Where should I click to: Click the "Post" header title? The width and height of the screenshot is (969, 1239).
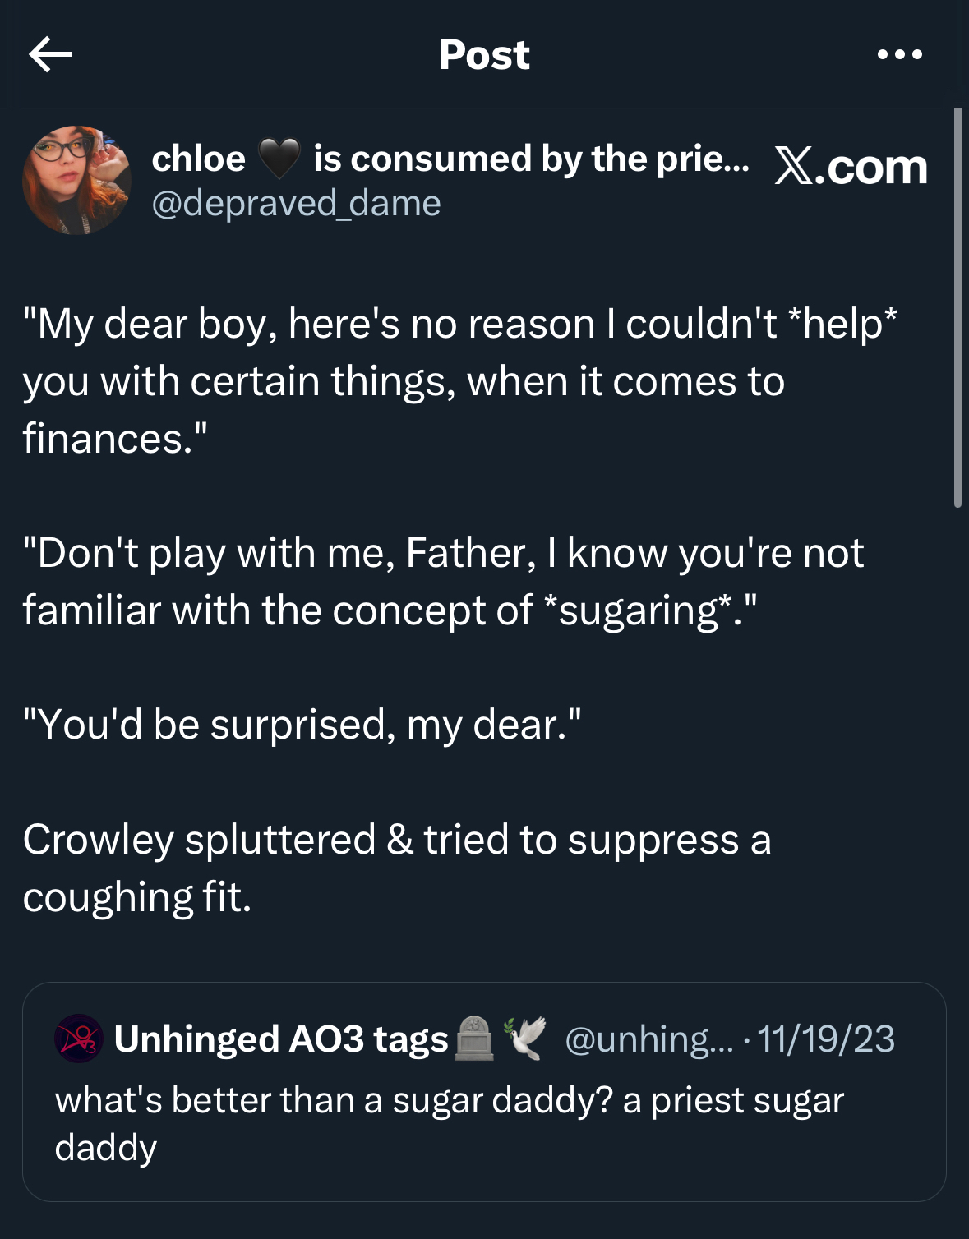pos(484,55)
